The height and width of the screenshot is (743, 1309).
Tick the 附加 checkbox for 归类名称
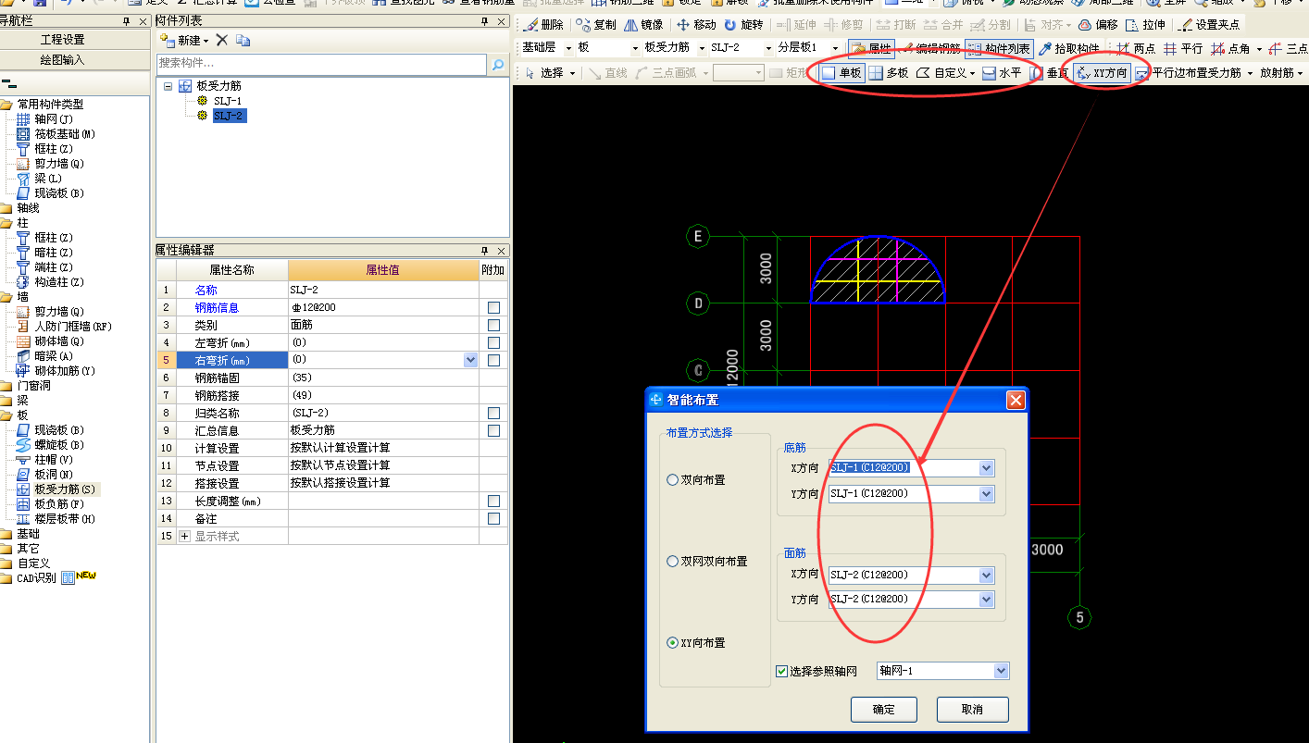click(x=493, y=413)
